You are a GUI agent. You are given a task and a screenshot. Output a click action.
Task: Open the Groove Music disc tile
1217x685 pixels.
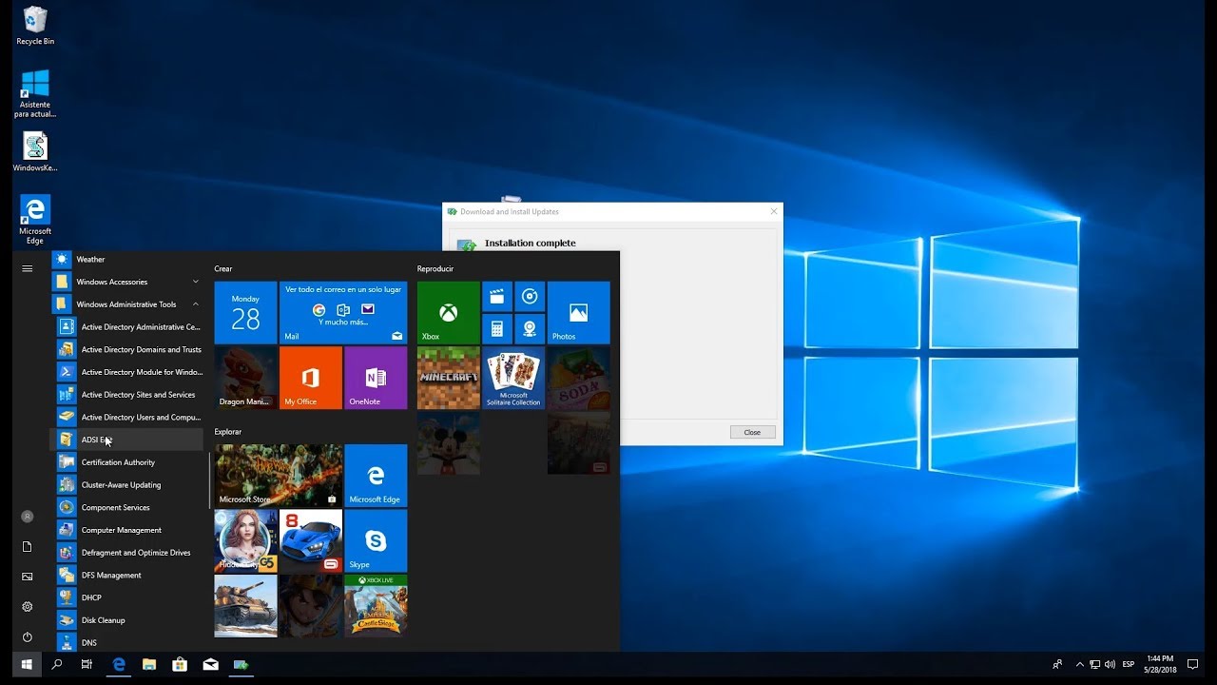530,297
